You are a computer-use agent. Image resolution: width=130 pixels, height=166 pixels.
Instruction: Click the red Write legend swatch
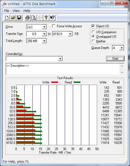54,82
